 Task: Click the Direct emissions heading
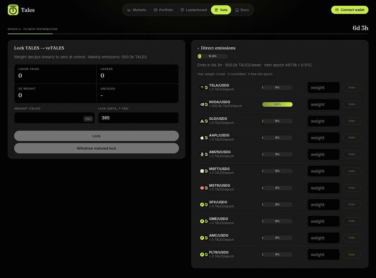(218, 48)
